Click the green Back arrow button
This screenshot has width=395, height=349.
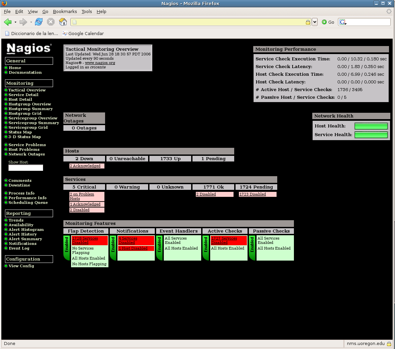[8, 22]
